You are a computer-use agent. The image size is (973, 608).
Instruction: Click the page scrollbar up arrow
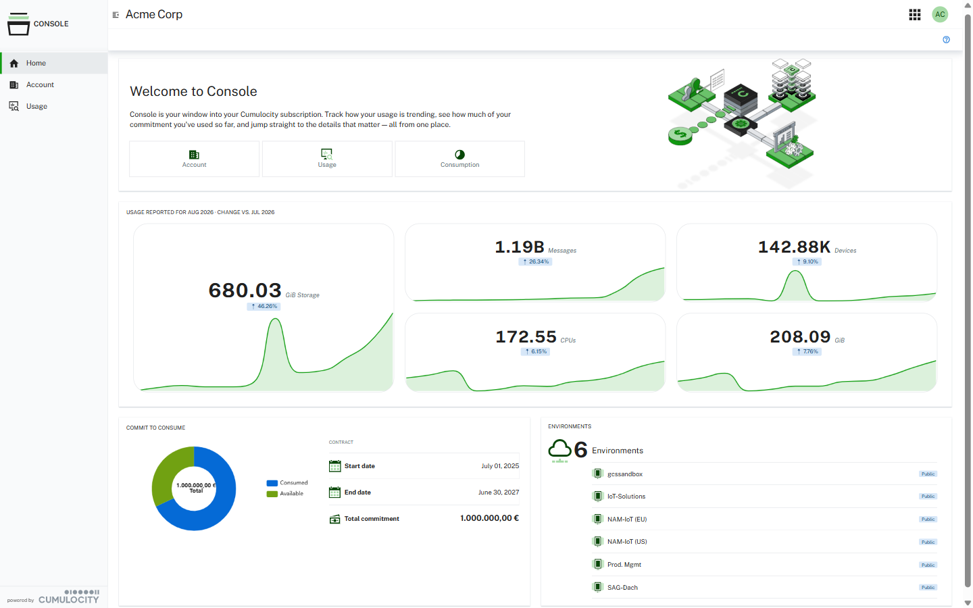point(968,5)
